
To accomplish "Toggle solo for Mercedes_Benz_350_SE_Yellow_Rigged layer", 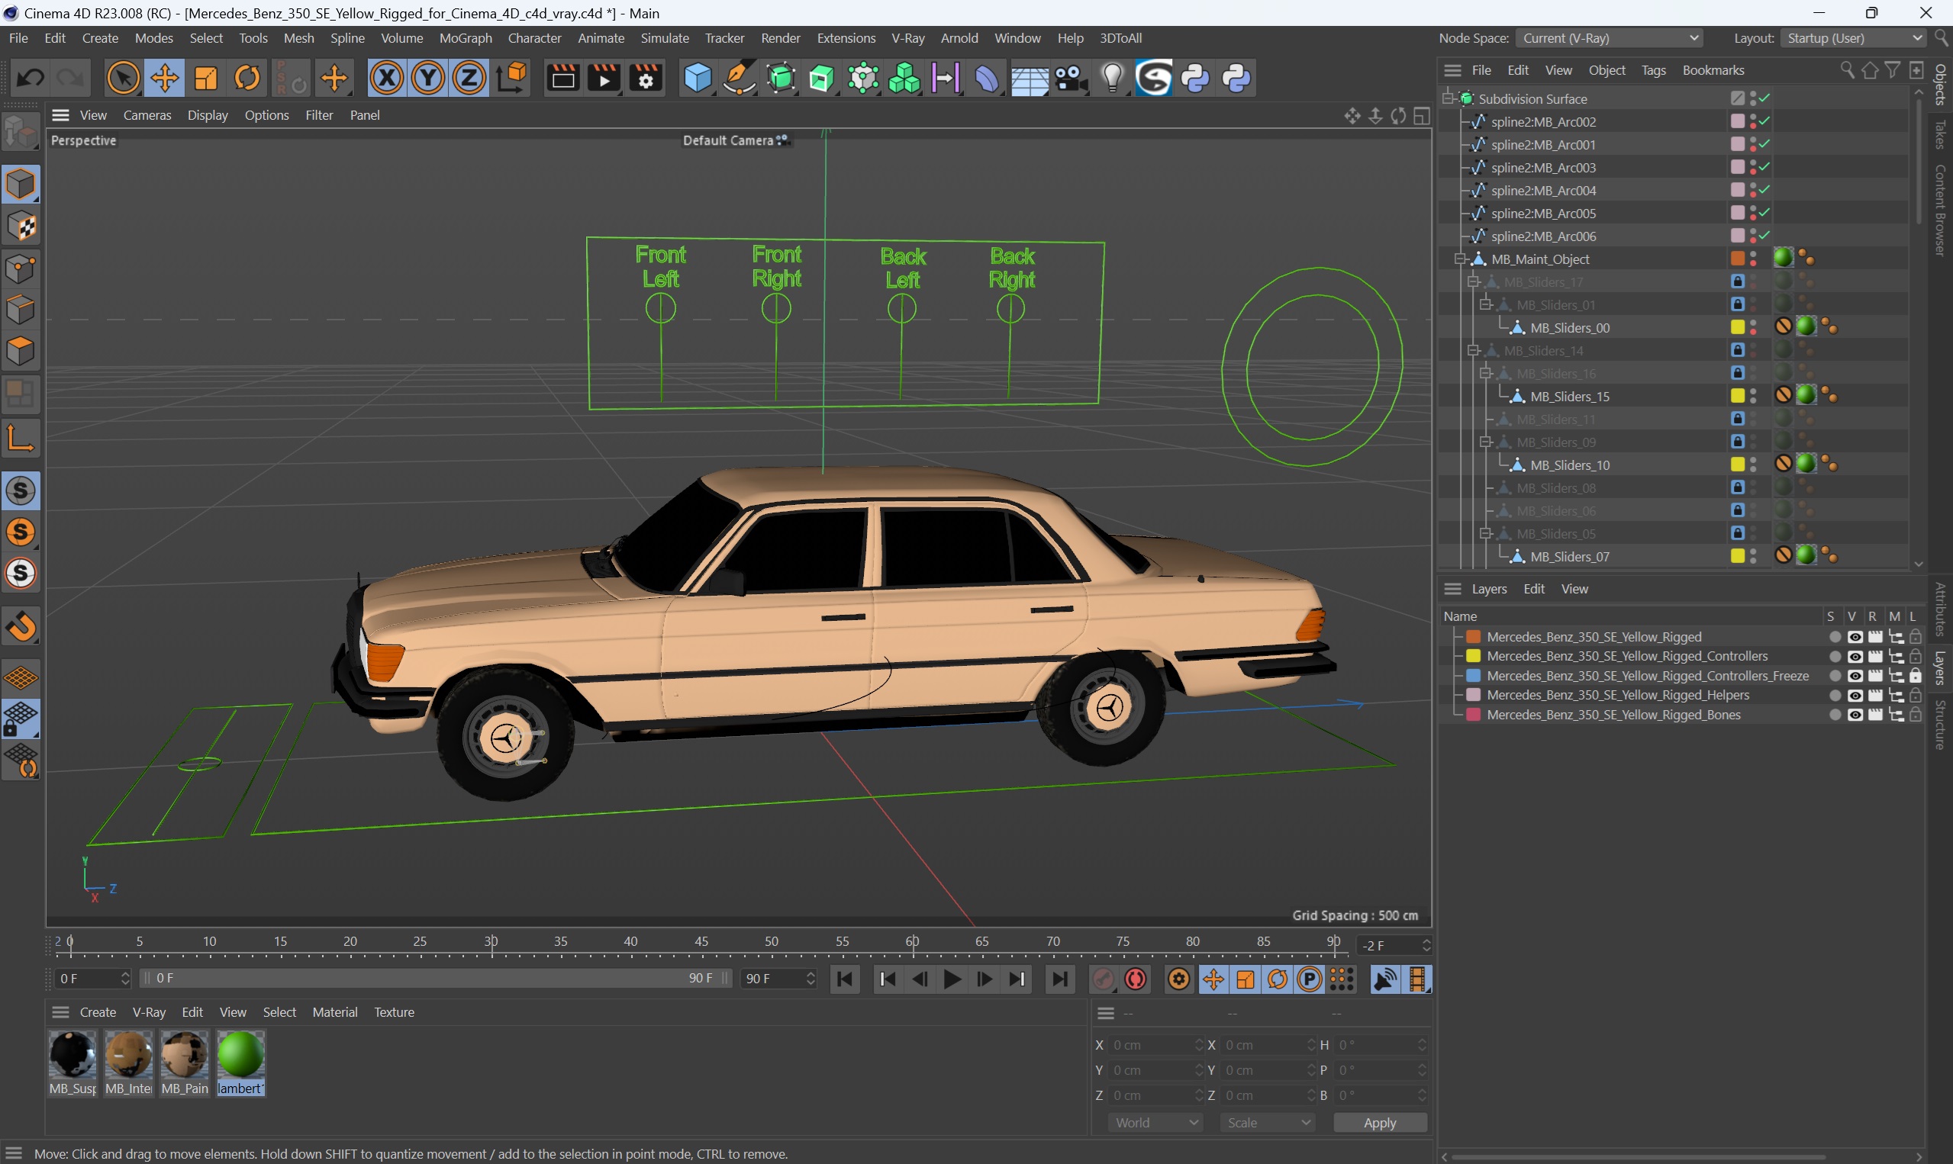I will click(x=1834, y=637).
